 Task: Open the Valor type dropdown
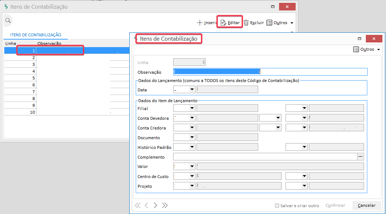click(x=192, y=166)
